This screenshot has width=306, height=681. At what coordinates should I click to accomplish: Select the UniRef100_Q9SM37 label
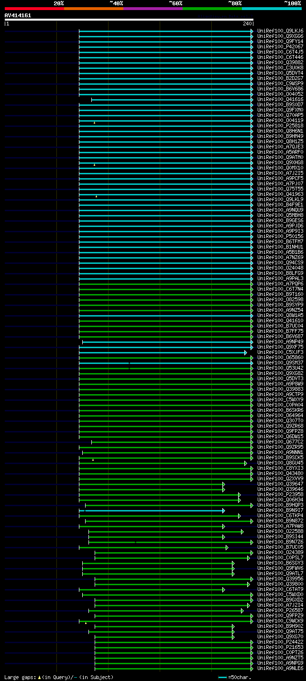280,363
